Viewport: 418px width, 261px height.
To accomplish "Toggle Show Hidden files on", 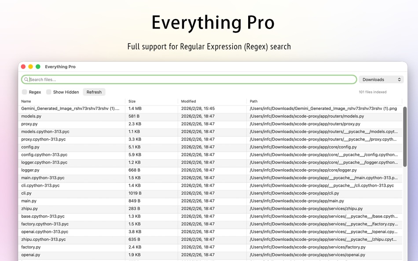I will 49,92.
